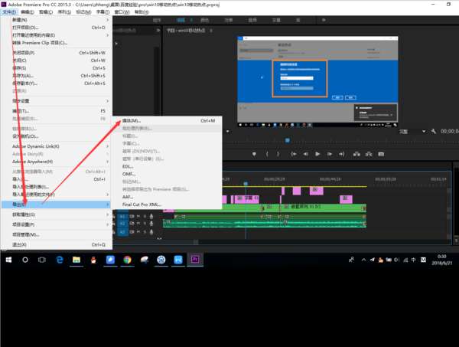The height and width of the screenshot is (347, 459).
Task: Click the timeline horizontal scrollbar handle
Action: [196, 242]
